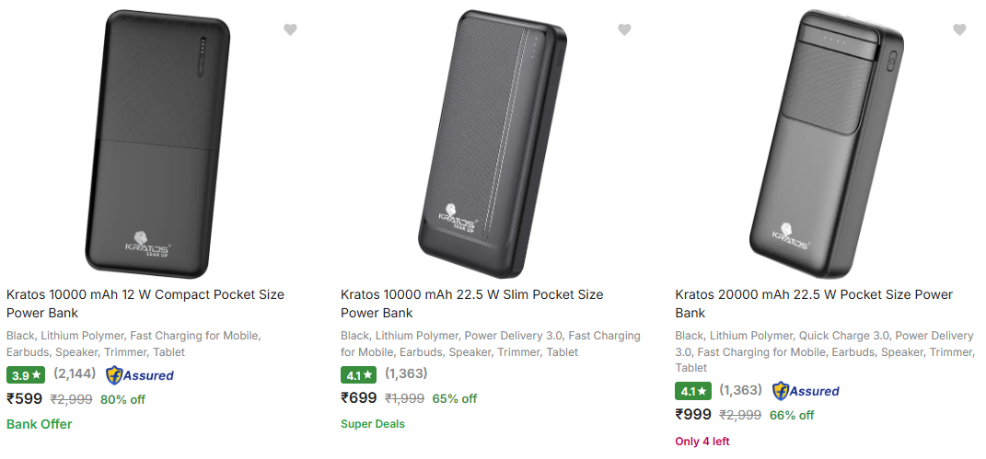
Task: Add Kratos 20000 mAh power bank to wishlist
Action: point(959,29)
